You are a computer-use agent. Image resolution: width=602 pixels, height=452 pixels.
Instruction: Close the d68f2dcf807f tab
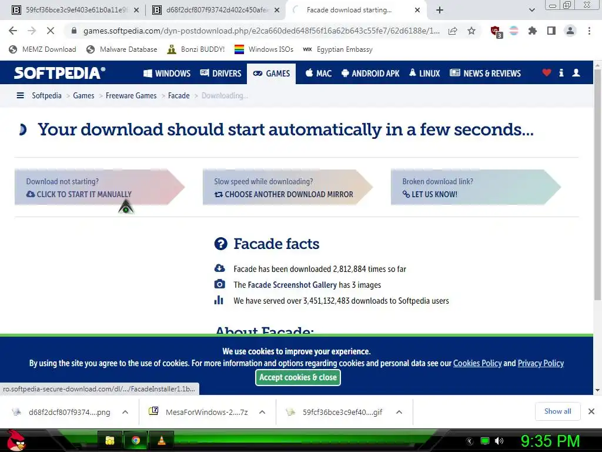coord(277,11)
